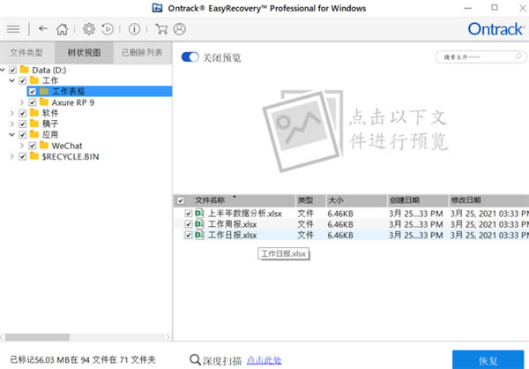The width and height of the screenshot is (529, 369).
Task: Click the tree panel horizontal scrollbar thumb
Action: point(37,337)
